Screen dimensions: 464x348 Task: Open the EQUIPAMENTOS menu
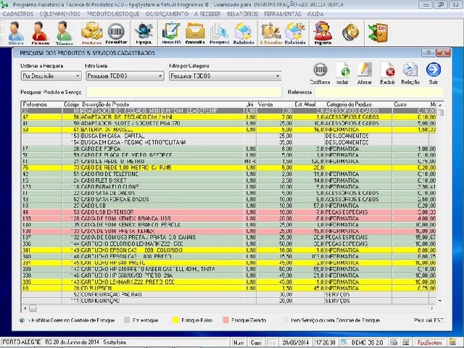[x=59, y=14]
